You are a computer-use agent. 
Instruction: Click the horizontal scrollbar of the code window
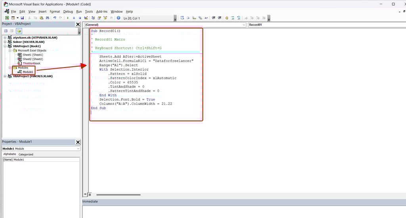click(118, 195)
